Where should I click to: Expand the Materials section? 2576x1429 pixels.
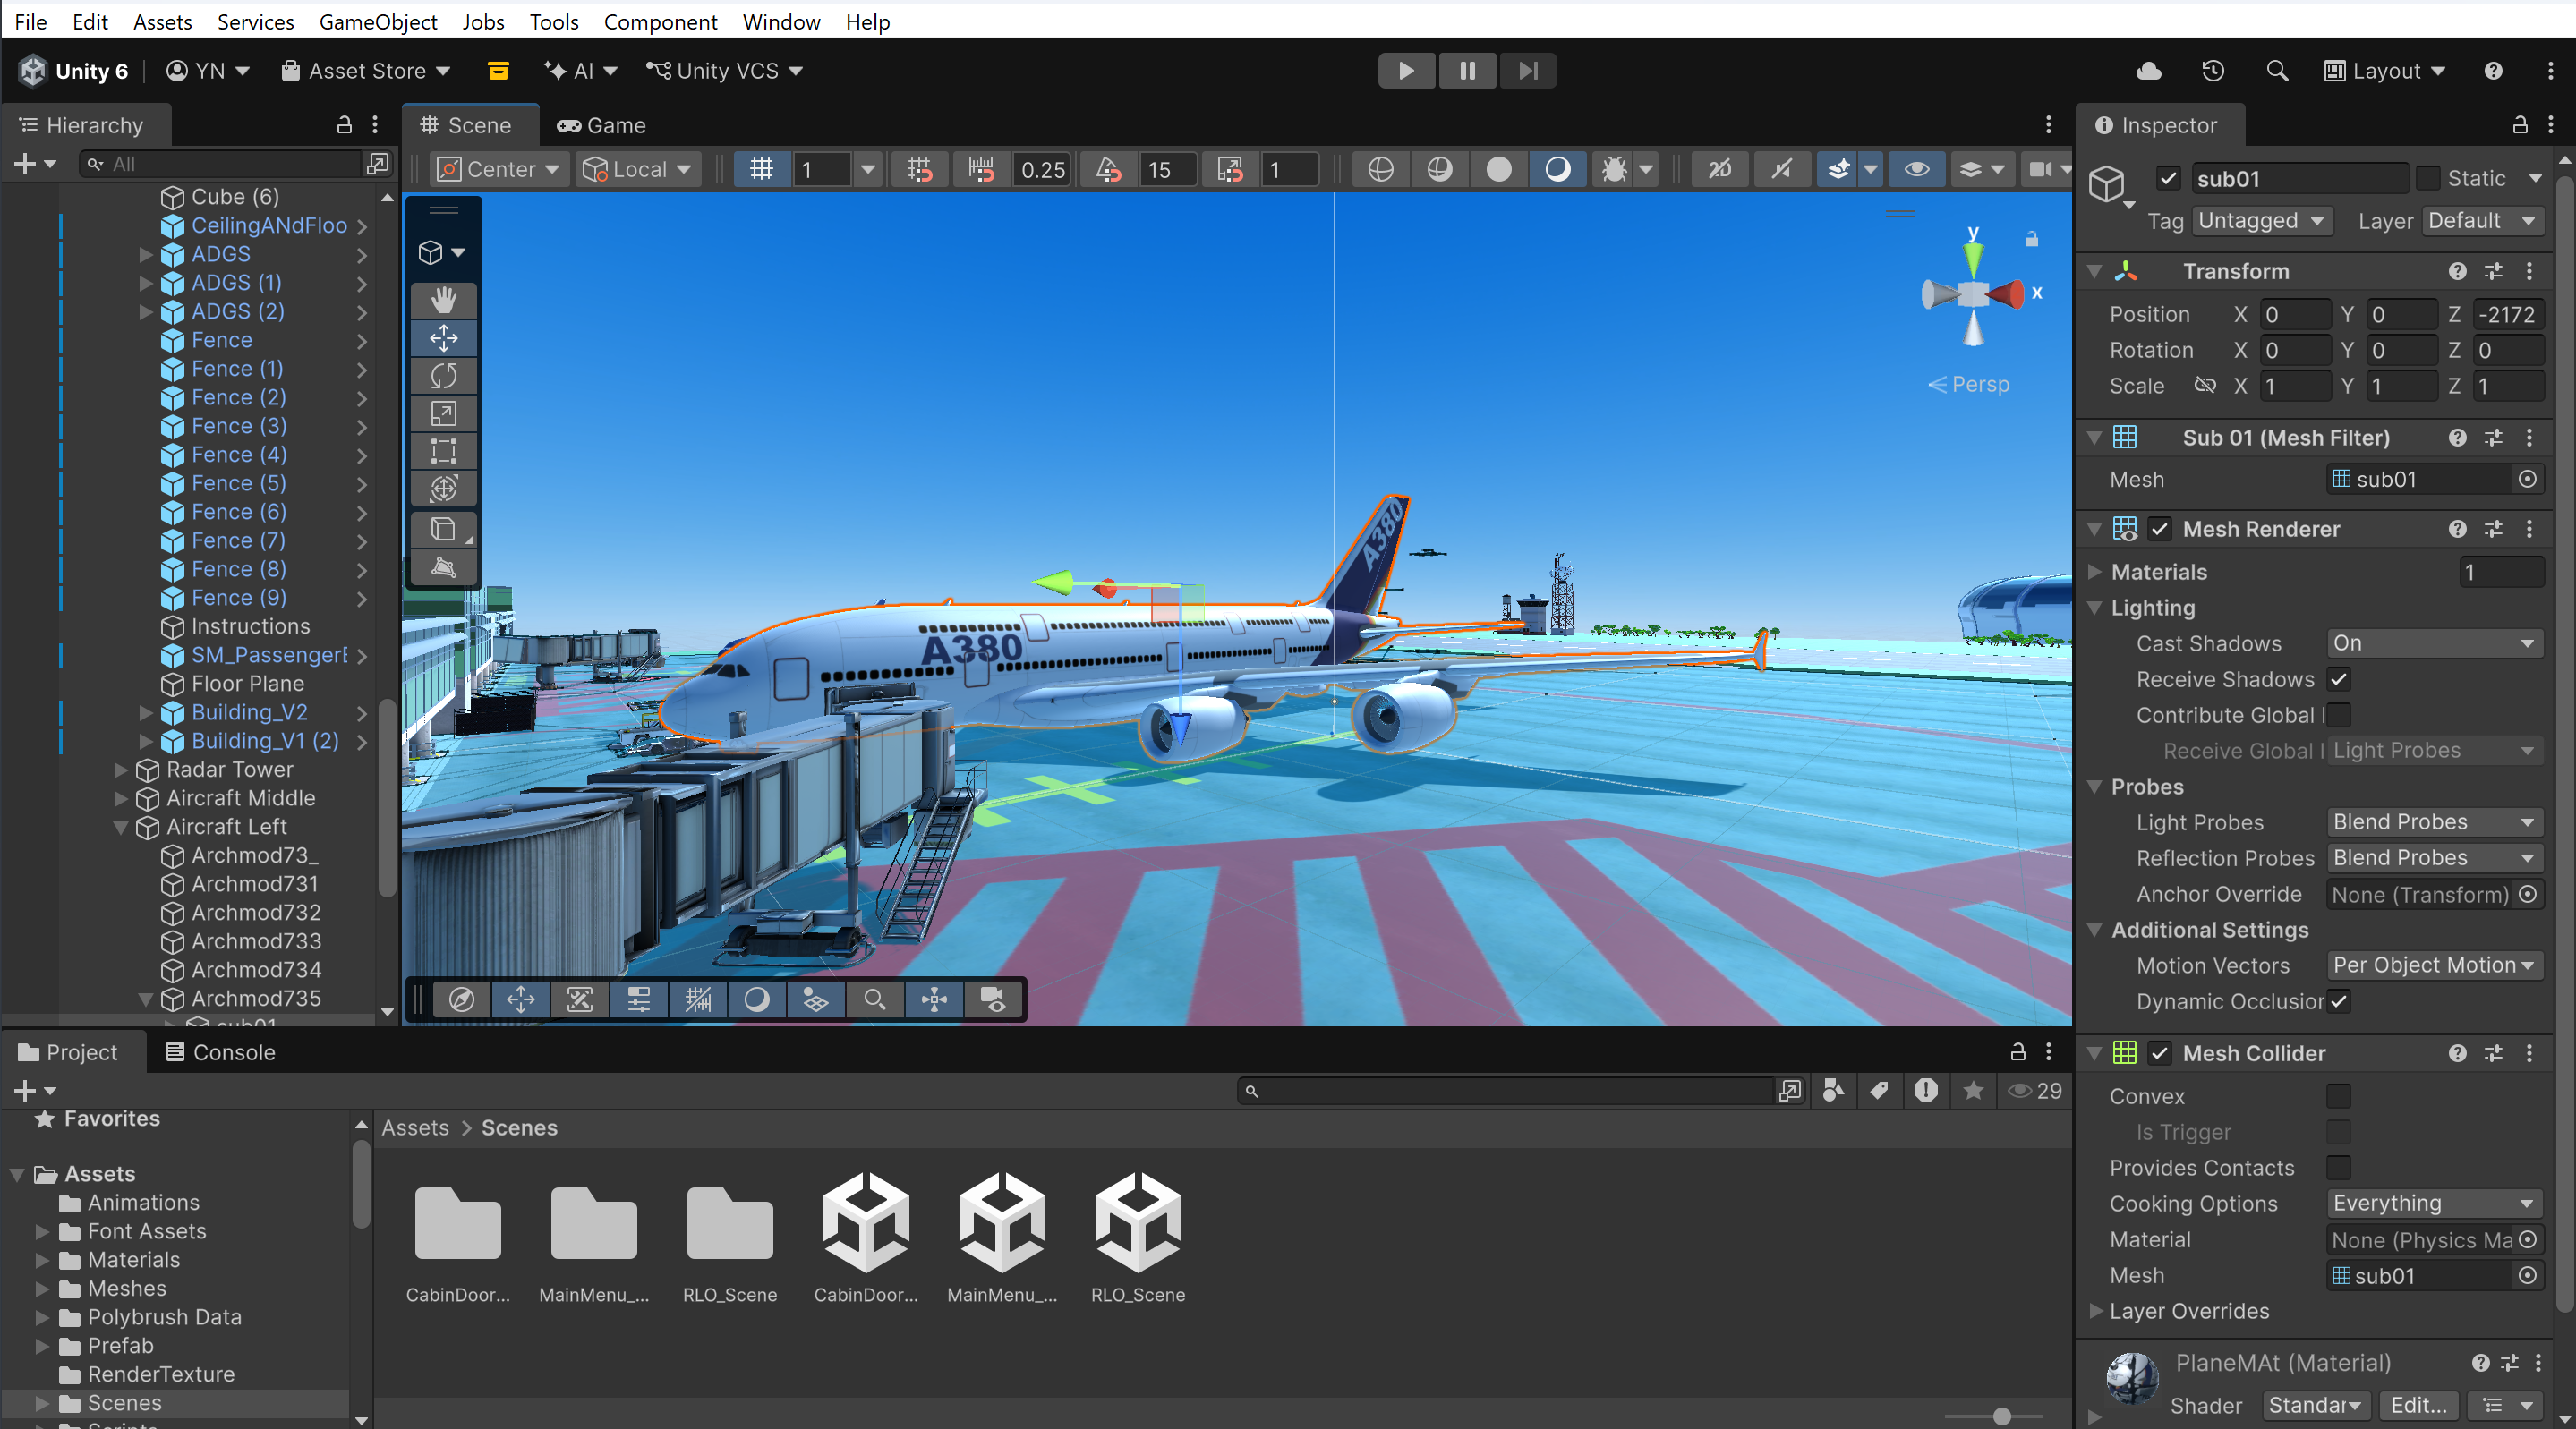coord(2094,572)
